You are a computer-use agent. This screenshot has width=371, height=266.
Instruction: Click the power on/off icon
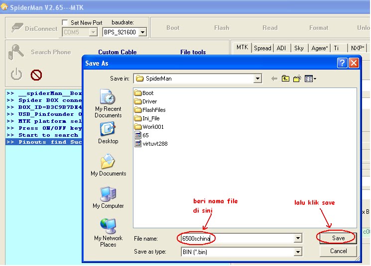point(16,75)
